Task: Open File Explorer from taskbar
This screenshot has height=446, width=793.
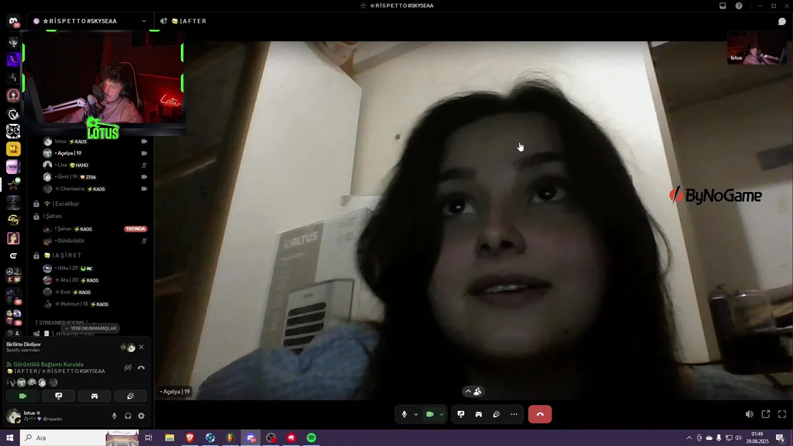Action: [169, 438]
